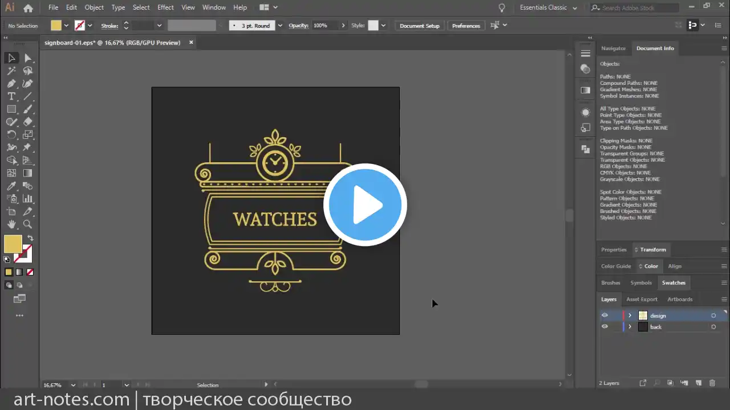This screenshot has height=410, width=730.
Task: Click the Create New Layer icon
Action: [x=698, y=383]
